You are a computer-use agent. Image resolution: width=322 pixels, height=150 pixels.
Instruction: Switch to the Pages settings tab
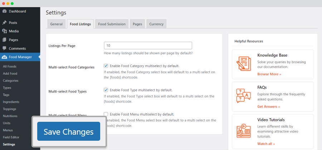(137, 24)
